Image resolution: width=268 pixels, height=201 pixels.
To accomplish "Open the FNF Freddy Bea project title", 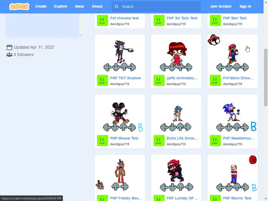I will coord(126,198).
